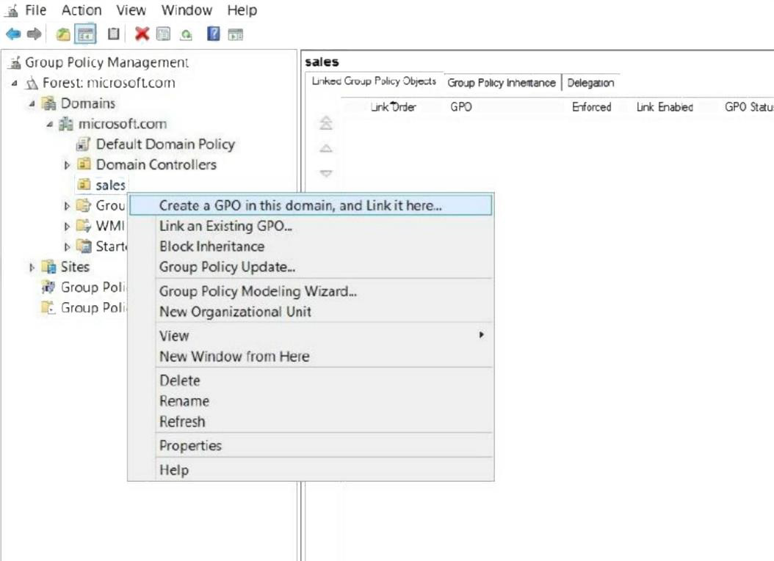Click the red X Delete toolbar icon
Image resolution: width=774 pixels, height=561 pixels.
pyautogui.click(x=142, y=34)
